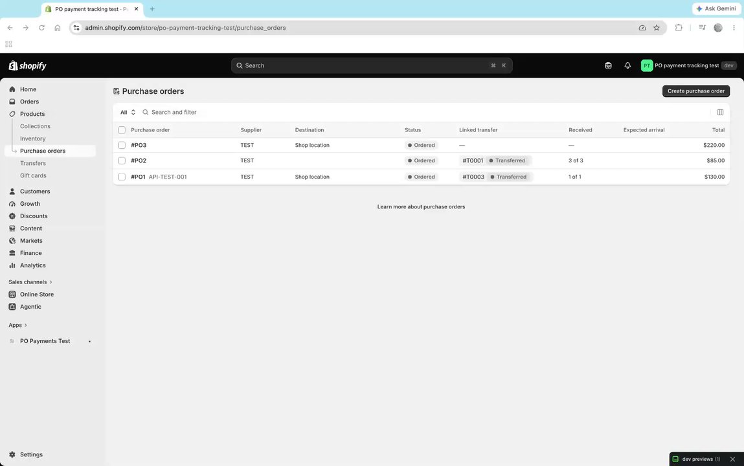Open browser extensions puzzle icon
Screen dimensions: 744x466
679,27
